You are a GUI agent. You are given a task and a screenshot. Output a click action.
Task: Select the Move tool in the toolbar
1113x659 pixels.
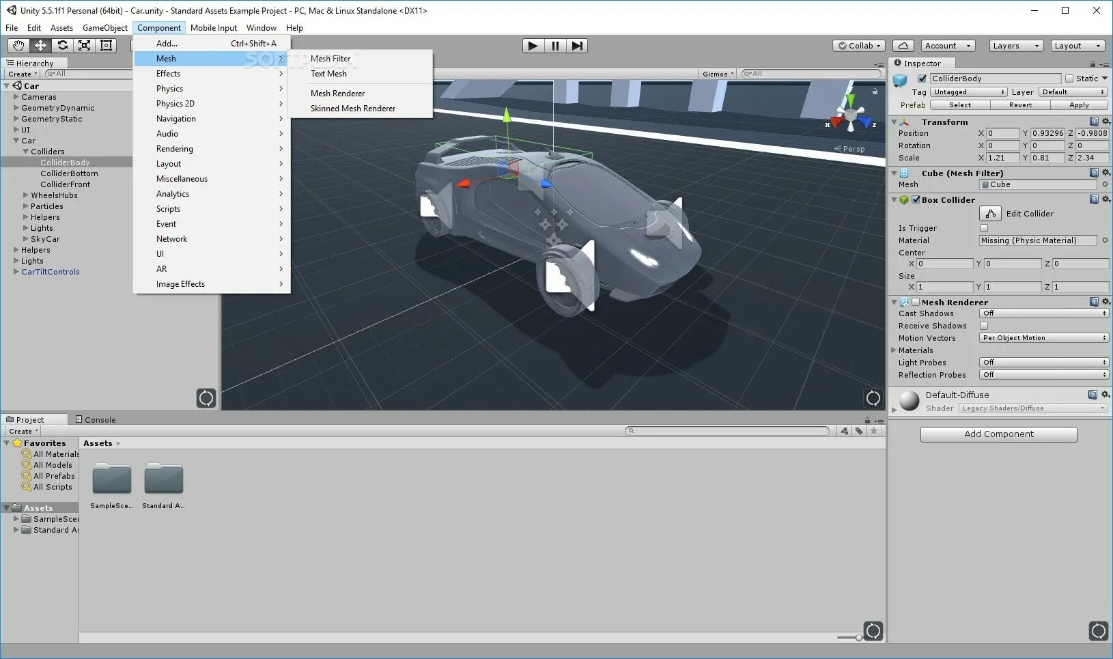pos(40,46)
